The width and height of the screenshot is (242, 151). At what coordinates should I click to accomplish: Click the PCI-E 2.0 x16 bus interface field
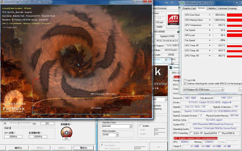point(167,41)
